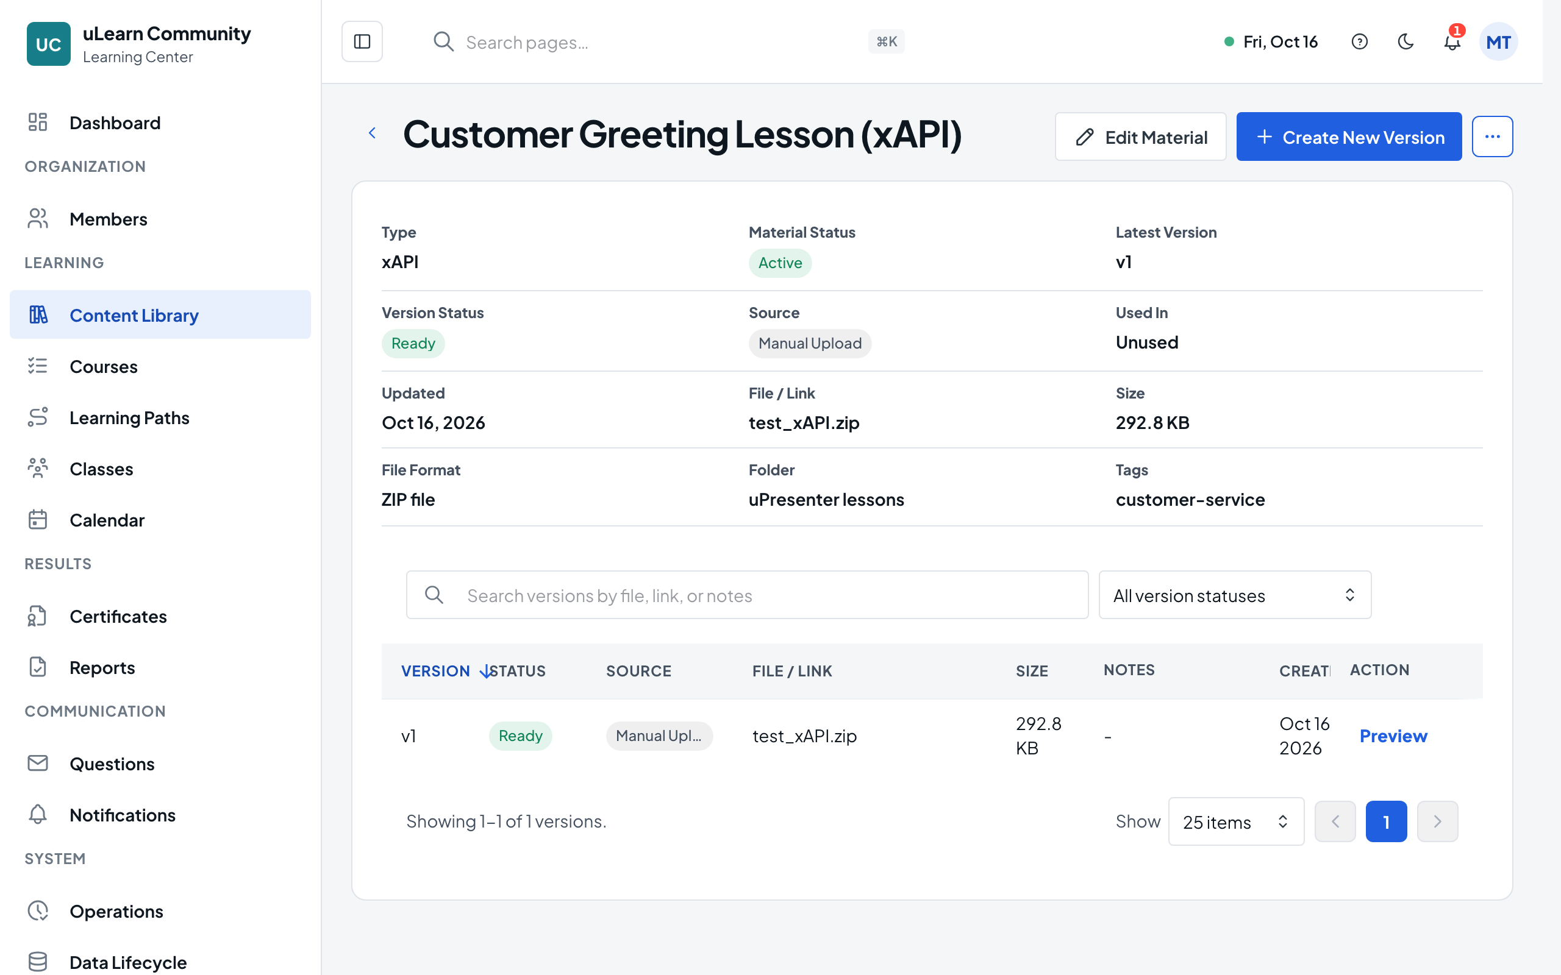Open Questions in the sidebar
The height and width of the screenshot is (975, 1561).
click(x=160, y=764)
